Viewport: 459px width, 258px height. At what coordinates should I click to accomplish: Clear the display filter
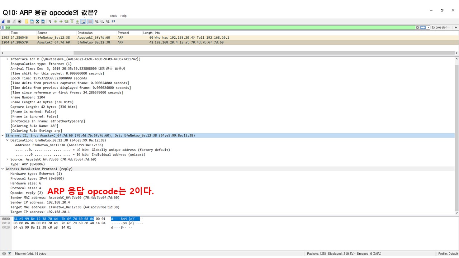click(417, 28)
